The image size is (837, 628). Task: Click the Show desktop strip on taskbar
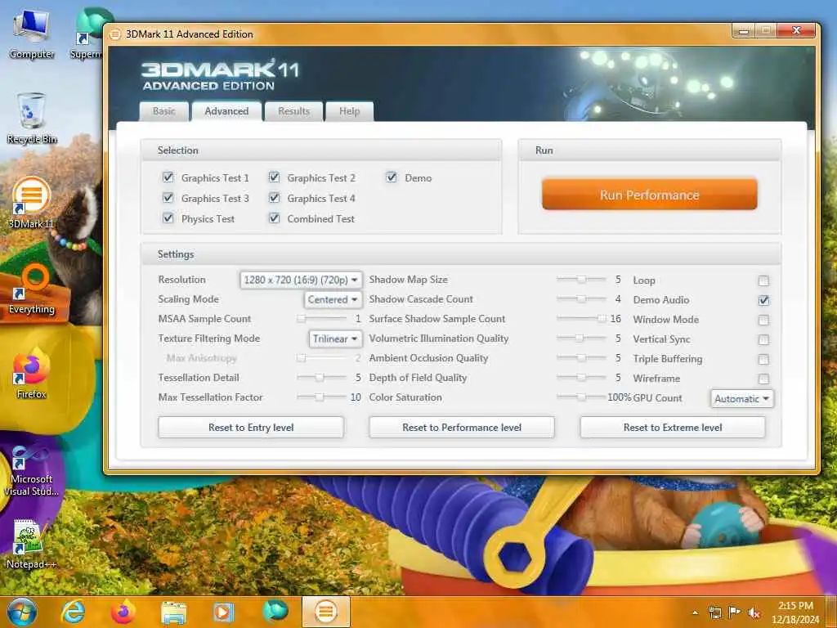(x=831, y=612)
